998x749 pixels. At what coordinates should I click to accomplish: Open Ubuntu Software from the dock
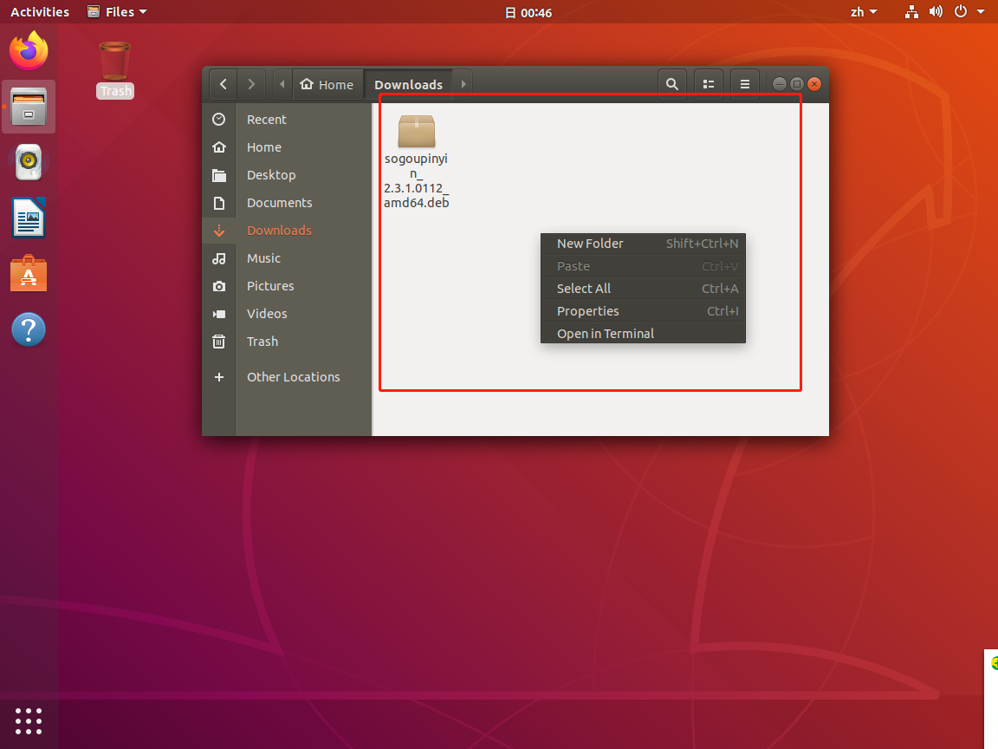[x=29, y=273]
